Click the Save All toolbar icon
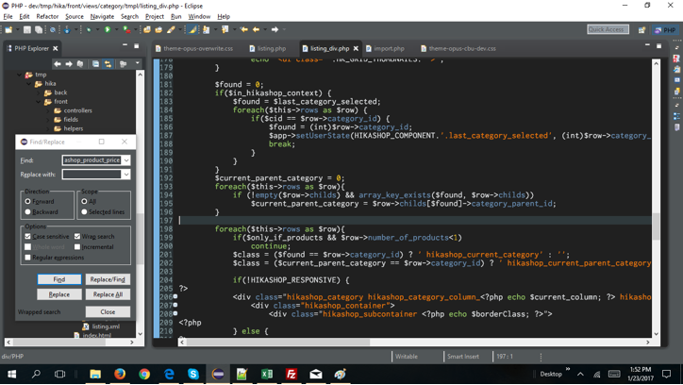683x385 pixels. pyautogui.click(x=39, y=29)
